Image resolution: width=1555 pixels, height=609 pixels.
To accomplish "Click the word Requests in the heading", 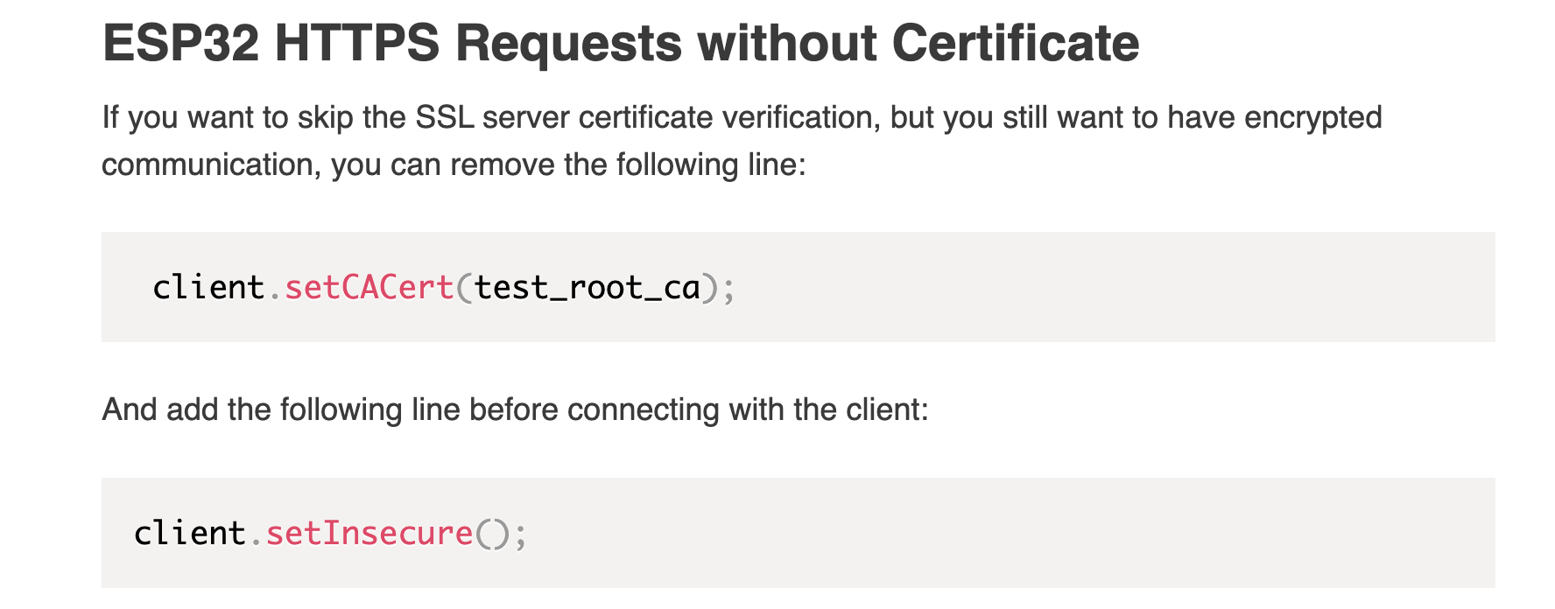I will [x=568, y=44].
